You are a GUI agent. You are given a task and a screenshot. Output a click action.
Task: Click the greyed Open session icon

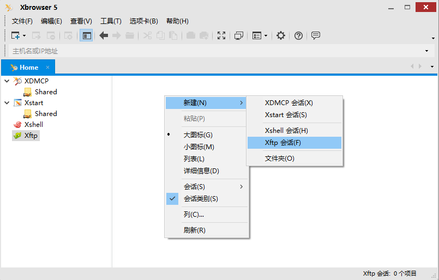pyautogui.click(x=37, y=35)
